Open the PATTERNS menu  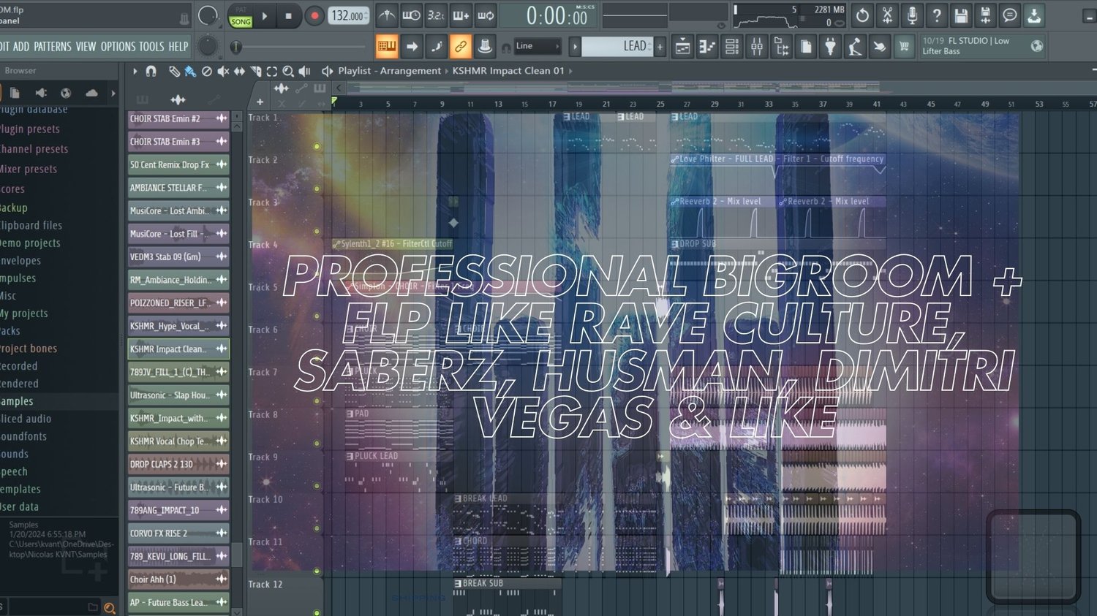[x=53, y=47]
